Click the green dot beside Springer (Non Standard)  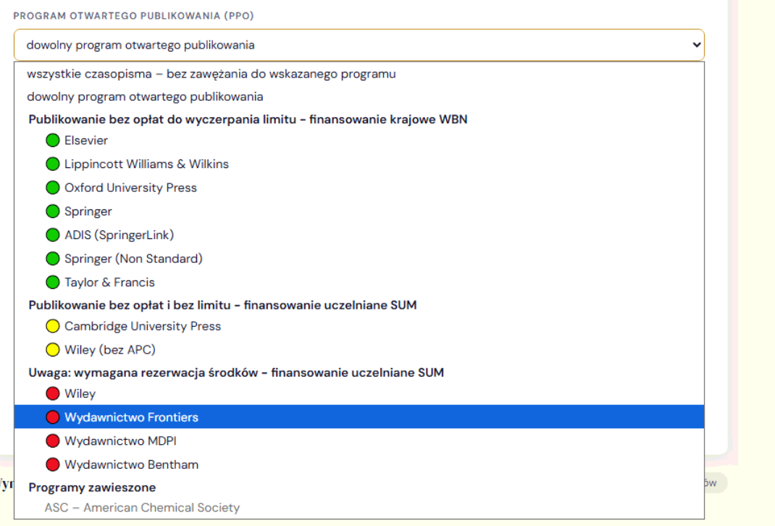click(53, 259)
